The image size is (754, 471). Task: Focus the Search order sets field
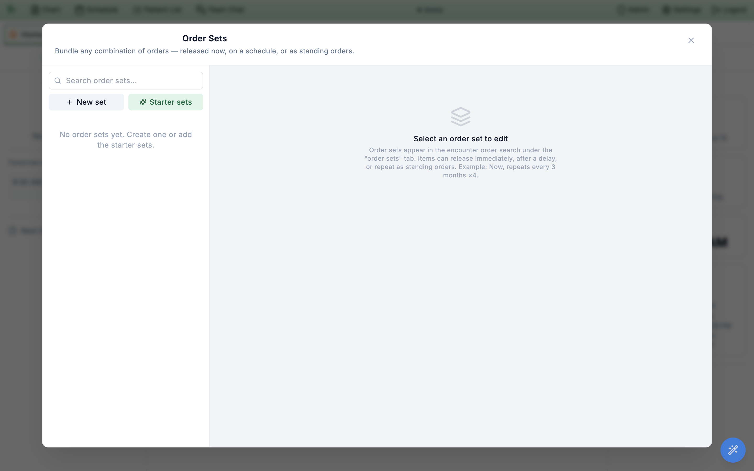[126, 81]
